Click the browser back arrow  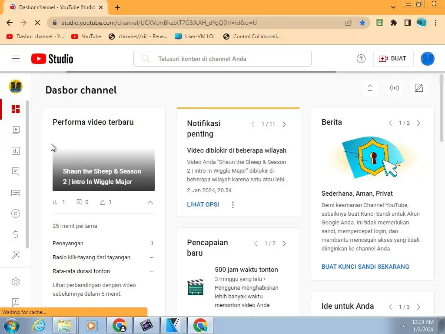point(10,23)
